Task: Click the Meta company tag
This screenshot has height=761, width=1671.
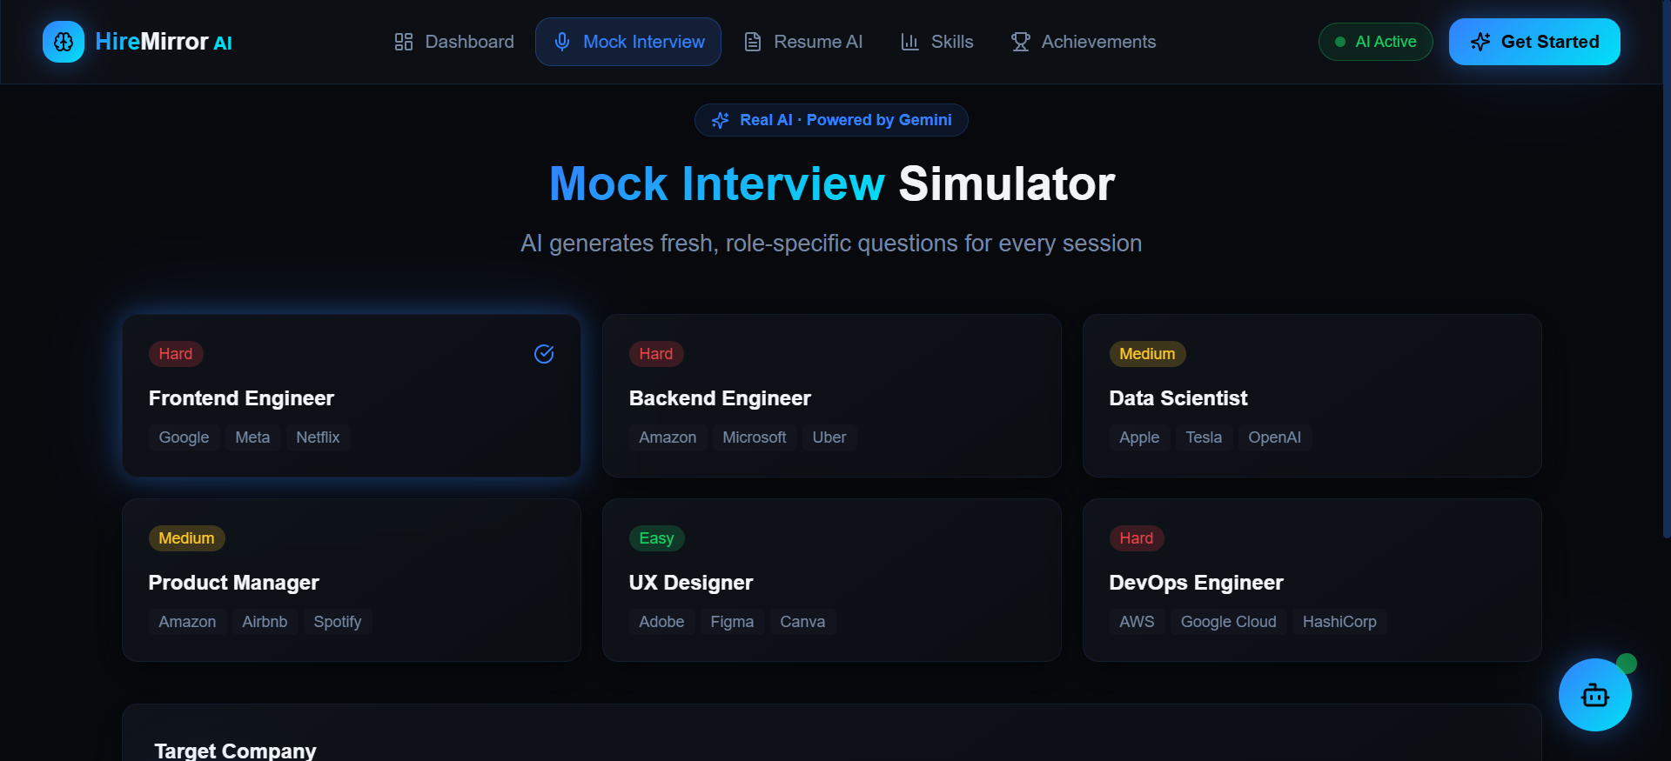Action: coord(252,437)
